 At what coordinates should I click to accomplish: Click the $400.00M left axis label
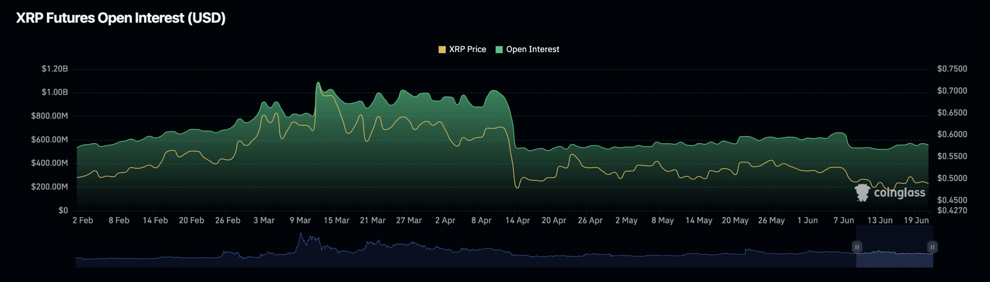(49, 163)
